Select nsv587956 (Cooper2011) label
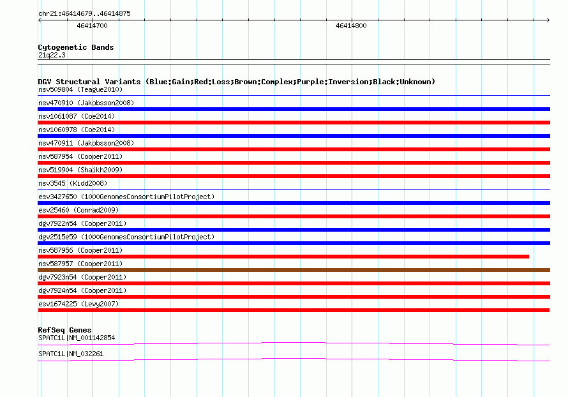568x397 pixels. click(80, 250)
